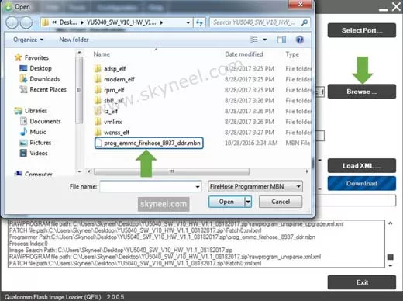Click New folder in the toolbar

tap(74, 40)
